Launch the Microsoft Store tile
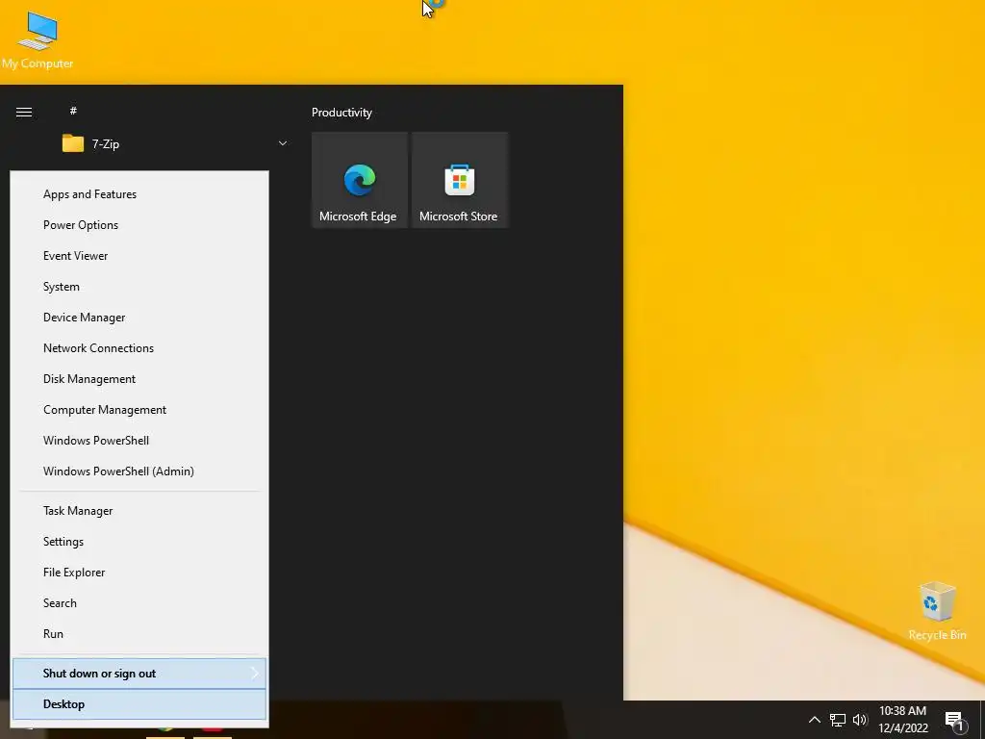The width and height of the screenshot is (985, 739). pyautogui.click(x=459, y=180)
